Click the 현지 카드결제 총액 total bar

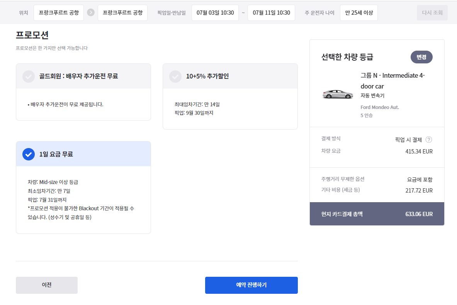(x=377, y=214)
